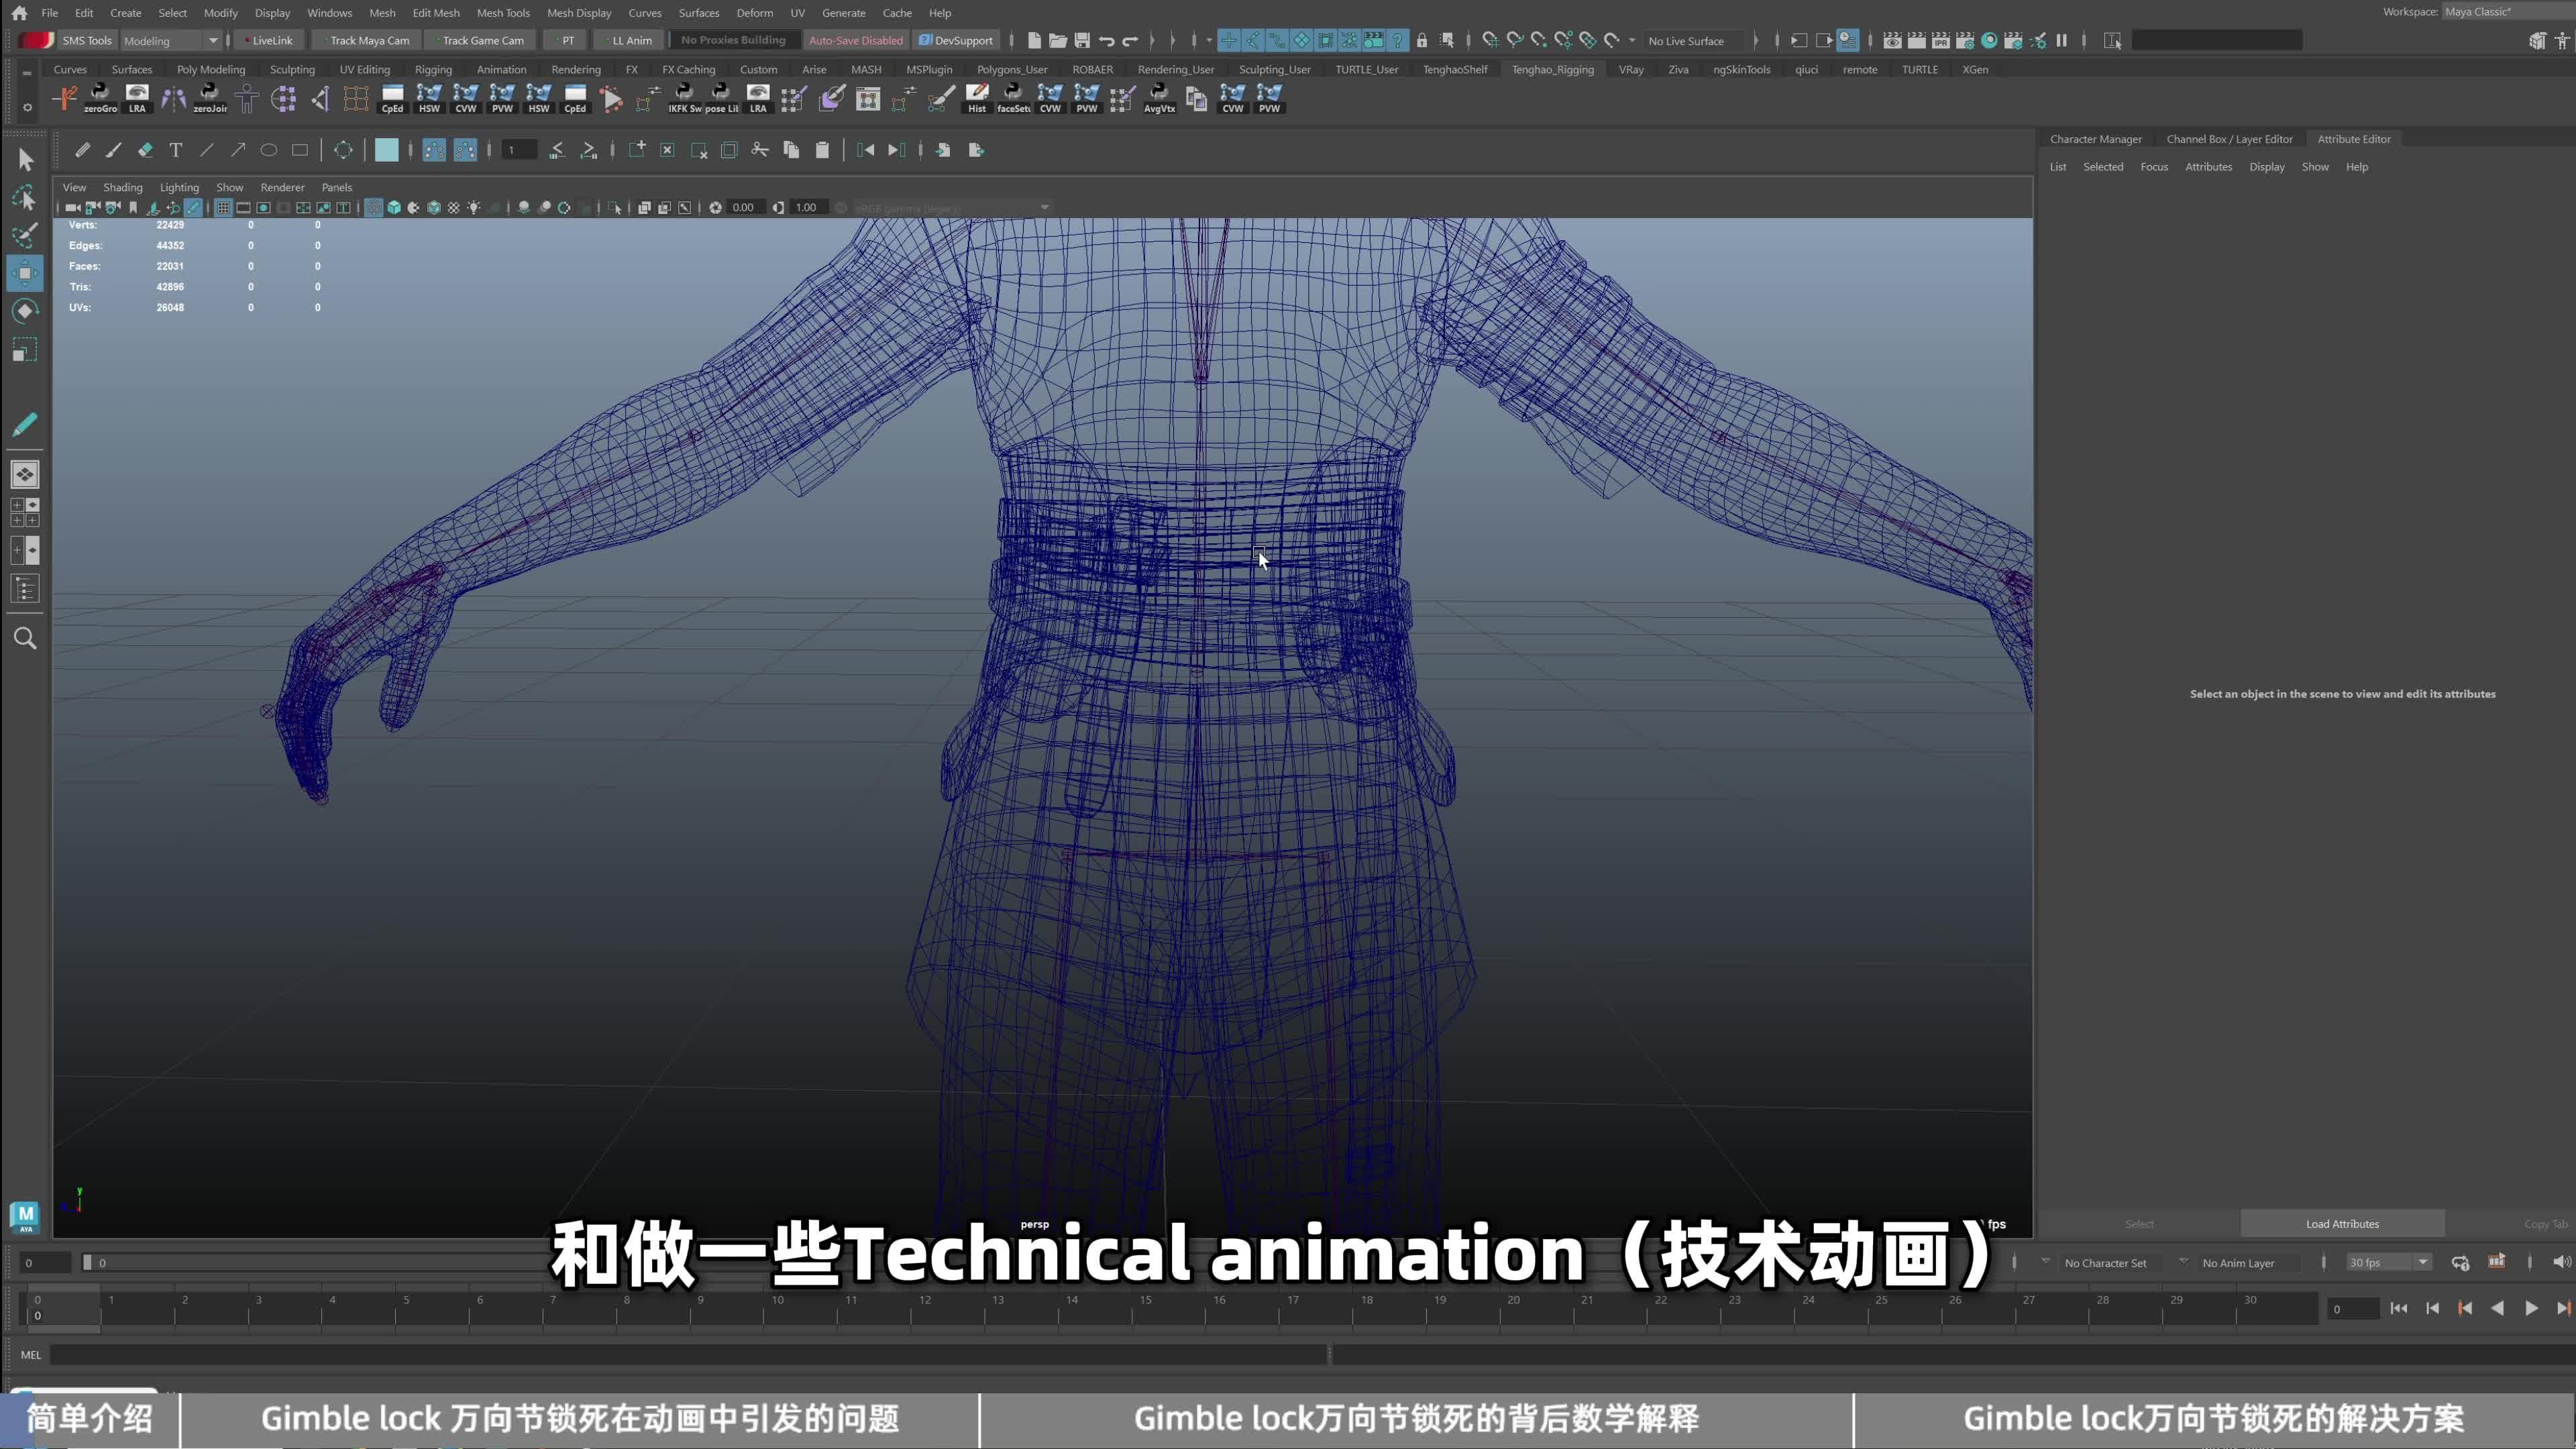Open the Modeling menu set dropdown

click(170, 40)
